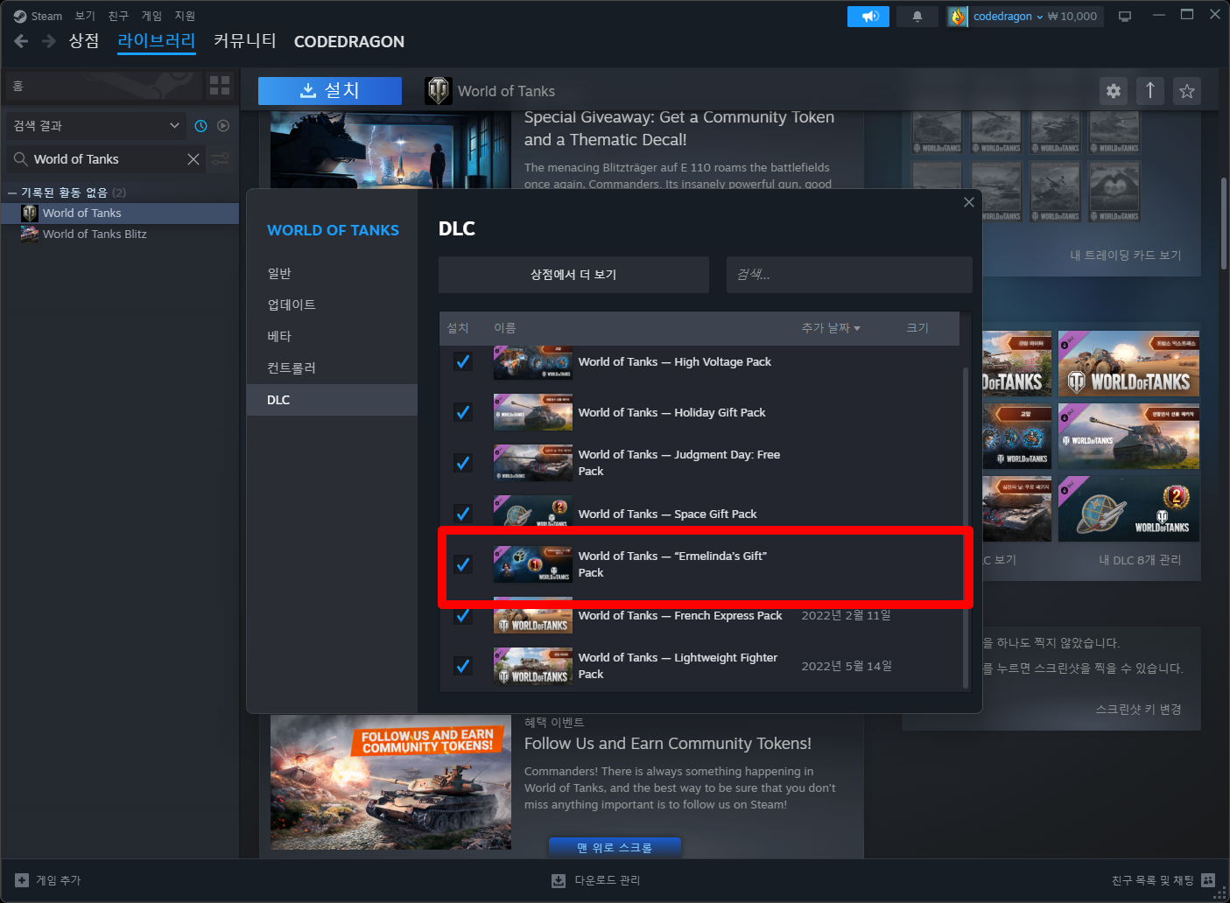Open the 지원 menu
Screen dimensions: 1230x903
click(x=185, y=16)
